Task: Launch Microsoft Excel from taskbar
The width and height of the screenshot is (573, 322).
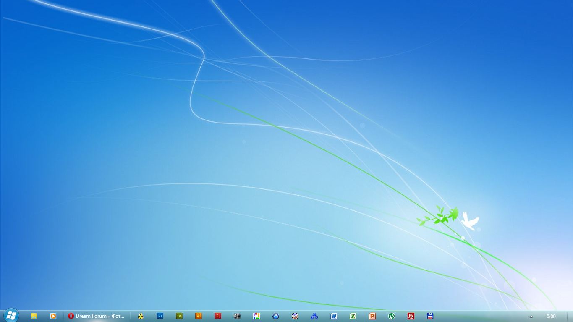Action: [353, 316]
